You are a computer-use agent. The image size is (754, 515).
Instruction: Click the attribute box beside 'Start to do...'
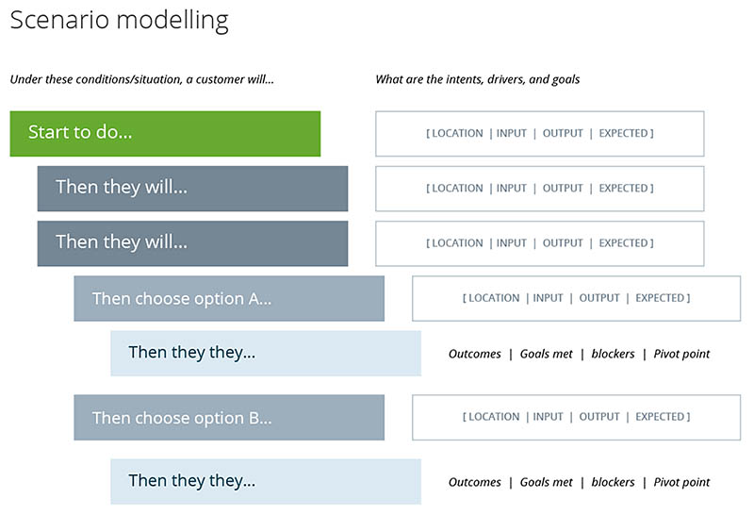click(539, 134)
